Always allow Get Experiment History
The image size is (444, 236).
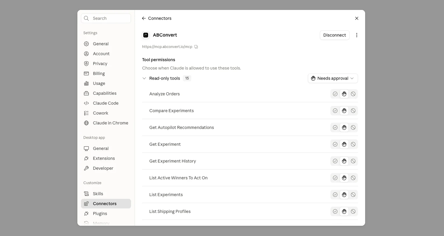pyautogui.click(x=335, y=161)
